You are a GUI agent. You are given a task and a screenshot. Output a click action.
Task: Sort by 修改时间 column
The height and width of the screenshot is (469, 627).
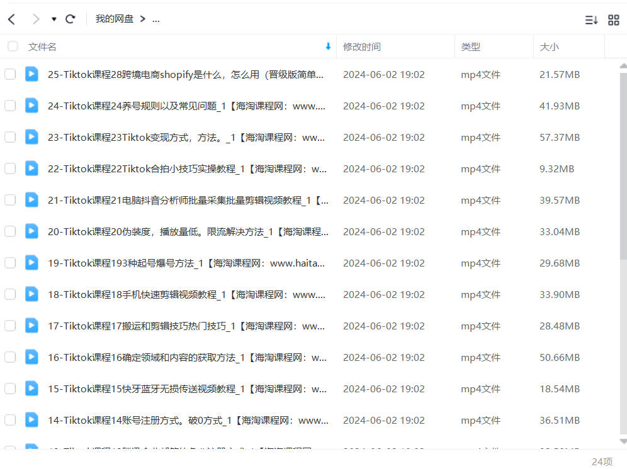click(362, 47)
